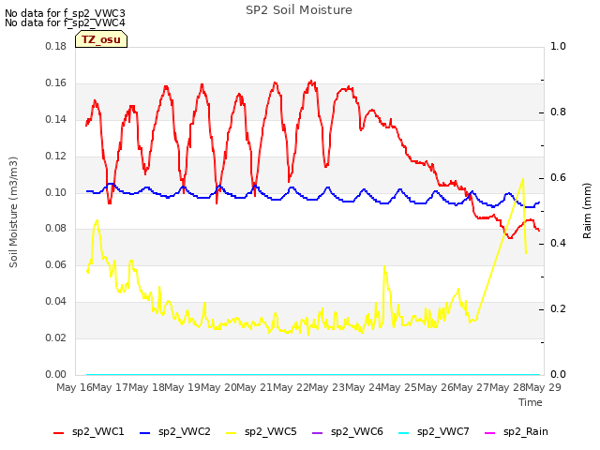Image resolution: width=600 pixels, height=450 pixels.
Task: Click the Time x-axis label
Action: [531, 402]
